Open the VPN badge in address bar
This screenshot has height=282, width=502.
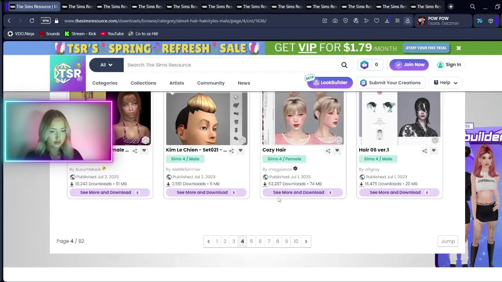[x=45, y=21]
